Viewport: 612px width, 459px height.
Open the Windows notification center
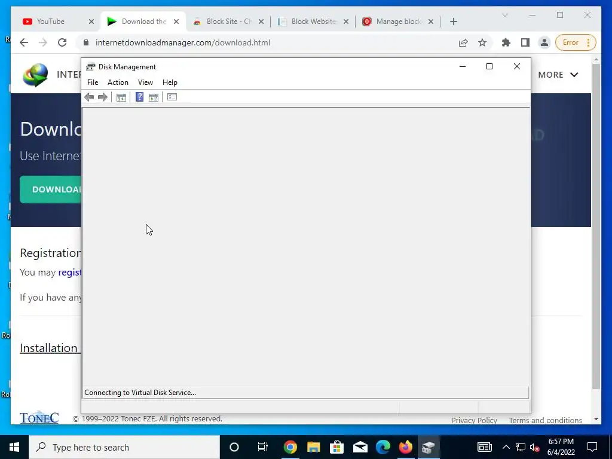point(592,447)
